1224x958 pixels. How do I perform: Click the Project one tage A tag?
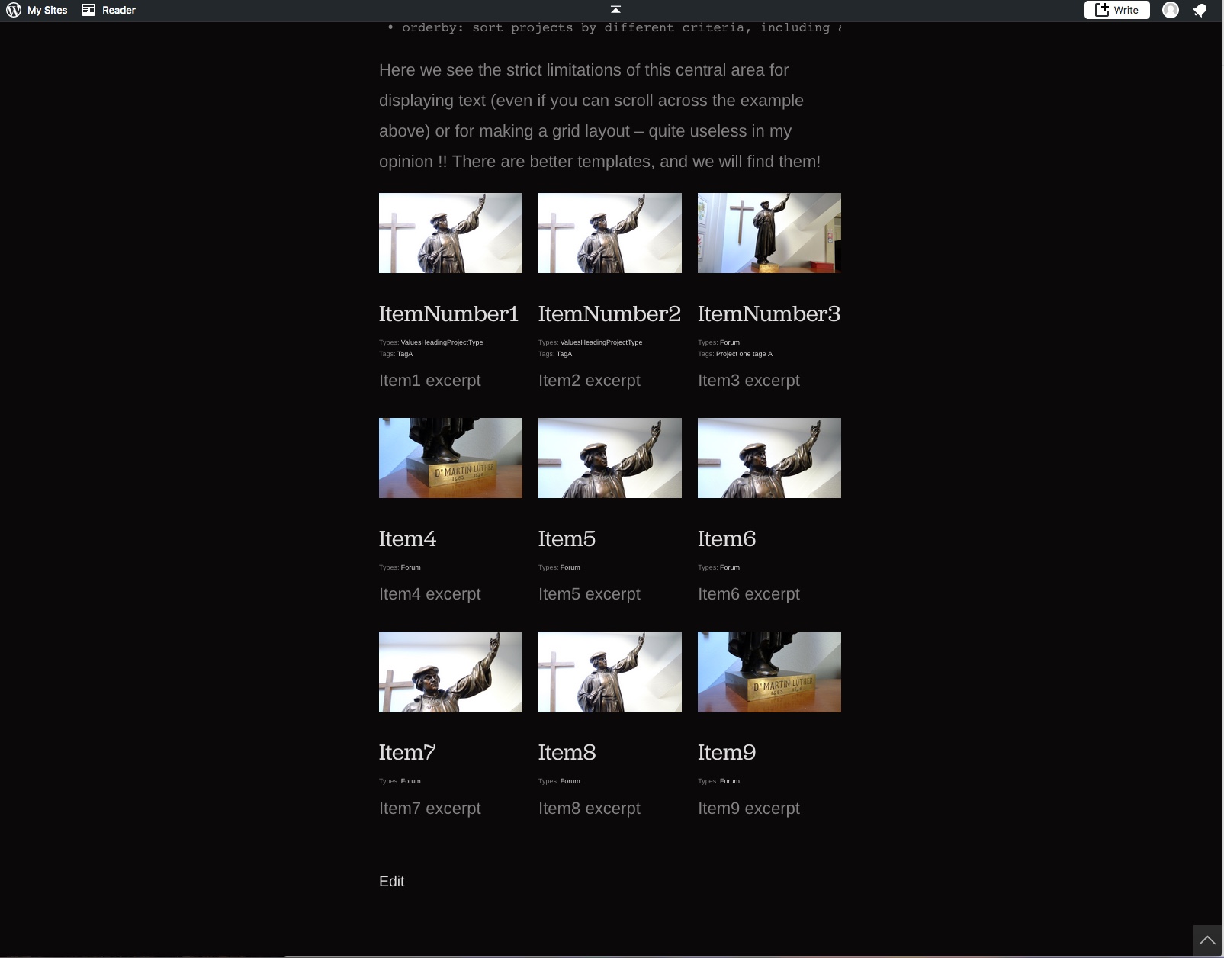coord(744,354)
